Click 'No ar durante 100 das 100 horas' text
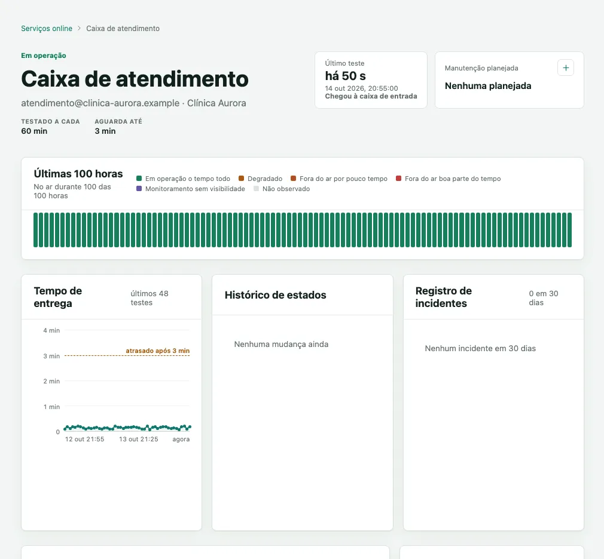Screen dimensions: 604x559 point(72,191)
